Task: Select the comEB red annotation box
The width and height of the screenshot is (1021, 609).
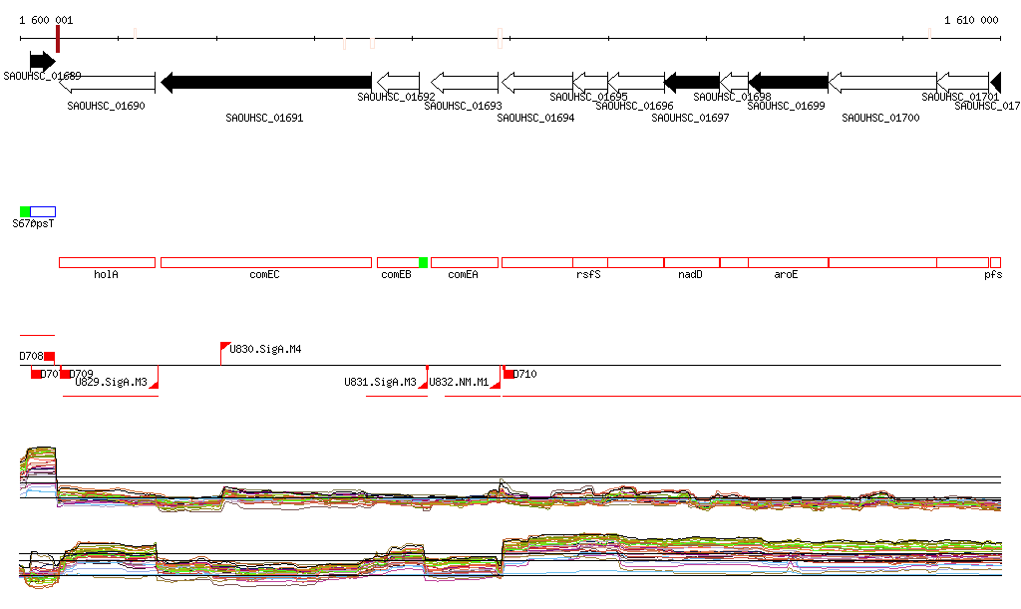Action: (398, 263)
